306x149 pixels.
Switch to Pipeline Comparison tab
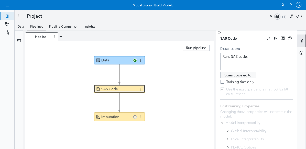(64, 27)
